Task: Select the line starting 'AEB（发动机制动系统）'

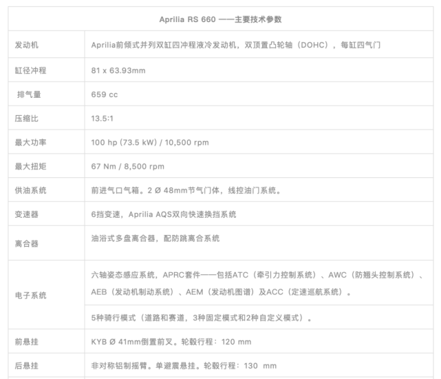Action: (x=221, y=292)
